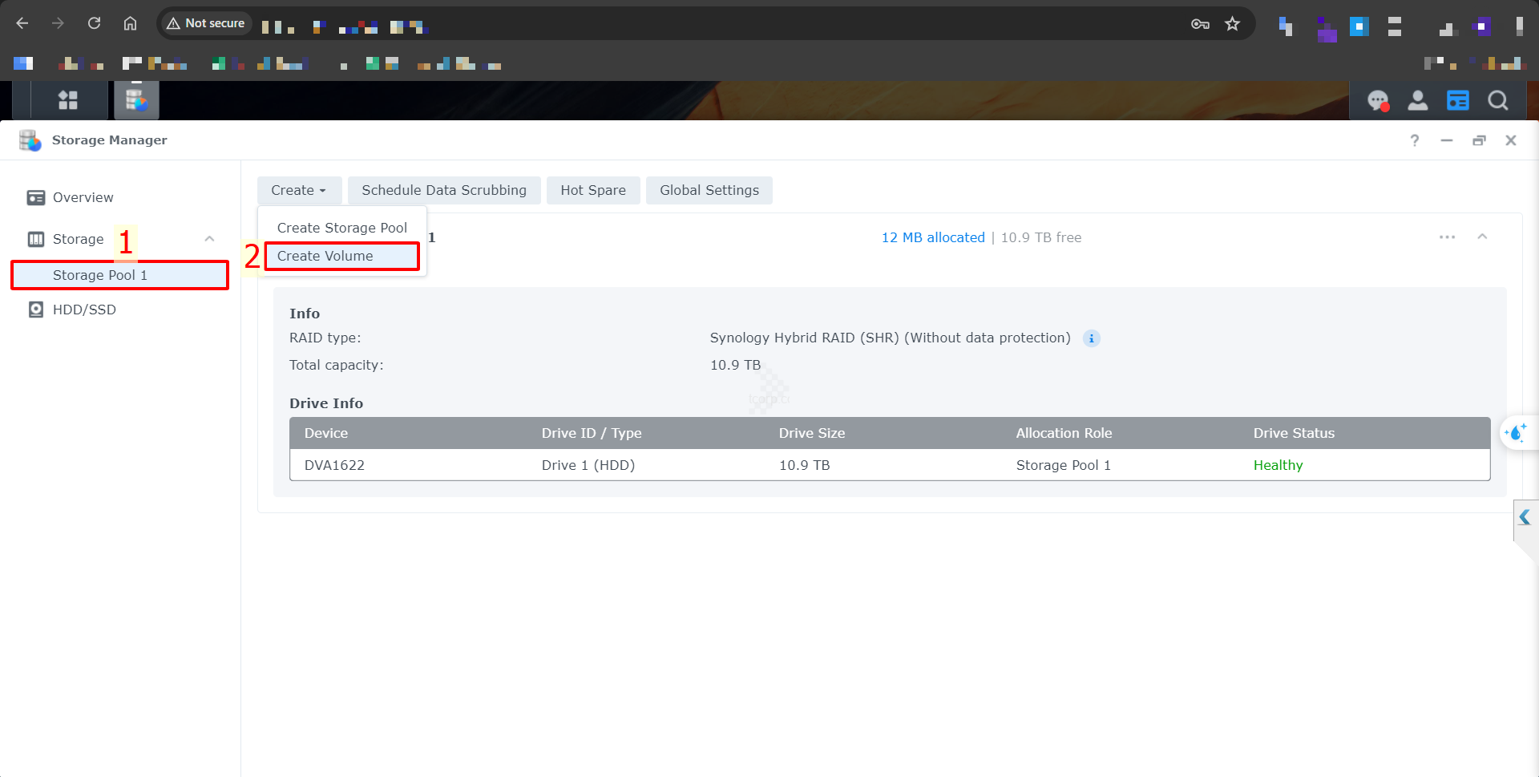Open Storage Manager help question mark
1539x777 pixels.
pos(1415,140)
